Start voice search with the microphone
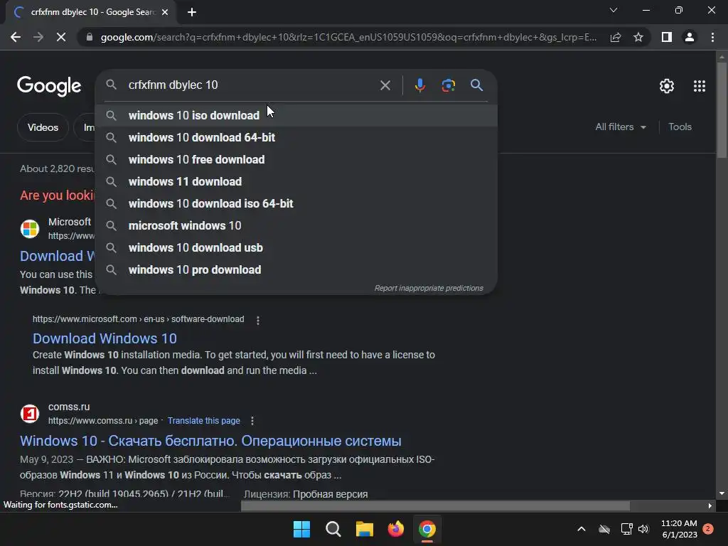This screenshot has width=728, height=546. (x=419, y=85)
